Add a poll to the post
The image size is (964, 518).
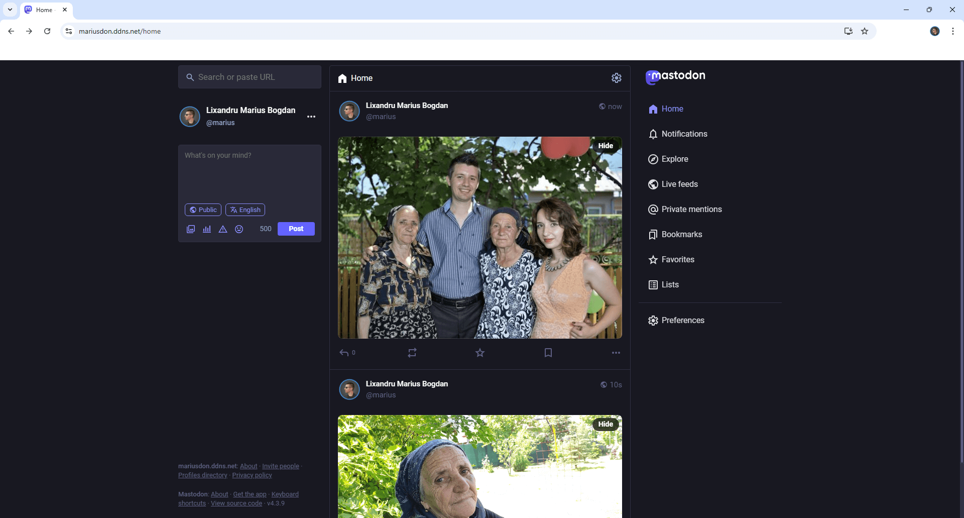[207, 229]
